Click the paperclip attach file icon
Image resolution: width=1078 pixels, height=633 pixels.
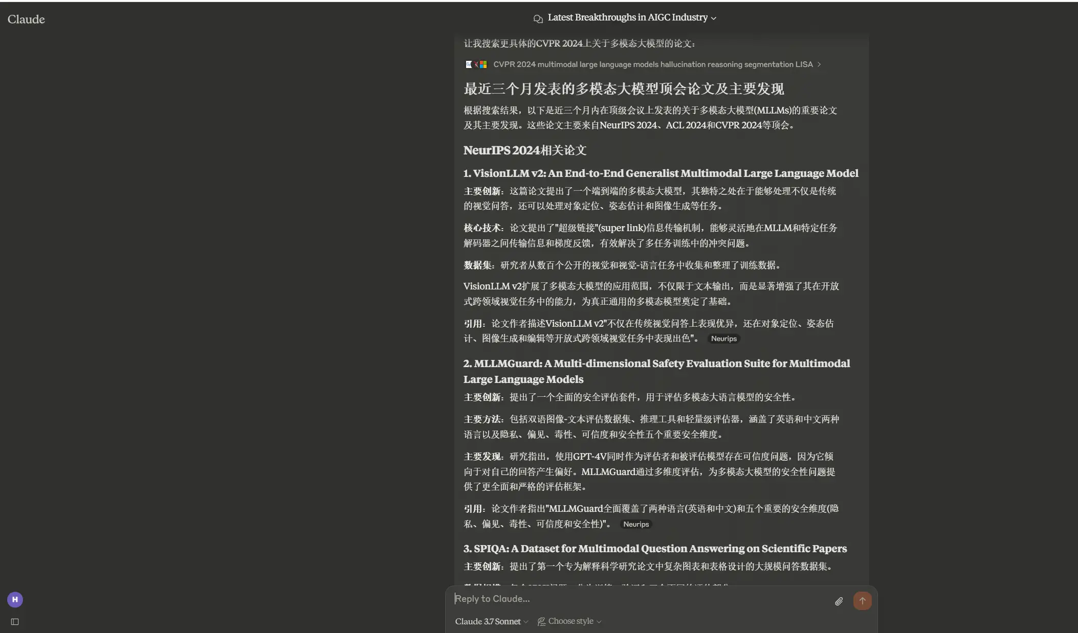839,601
